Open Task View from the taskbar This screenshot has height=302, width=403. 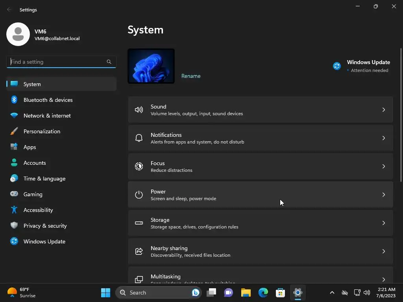(x=211, y=293)
